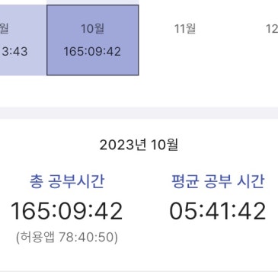Image resolution: width=278 pixels, height=278 pixels.
Task: Select the 10월 label in highlighted cell
Action: point(92,28)
